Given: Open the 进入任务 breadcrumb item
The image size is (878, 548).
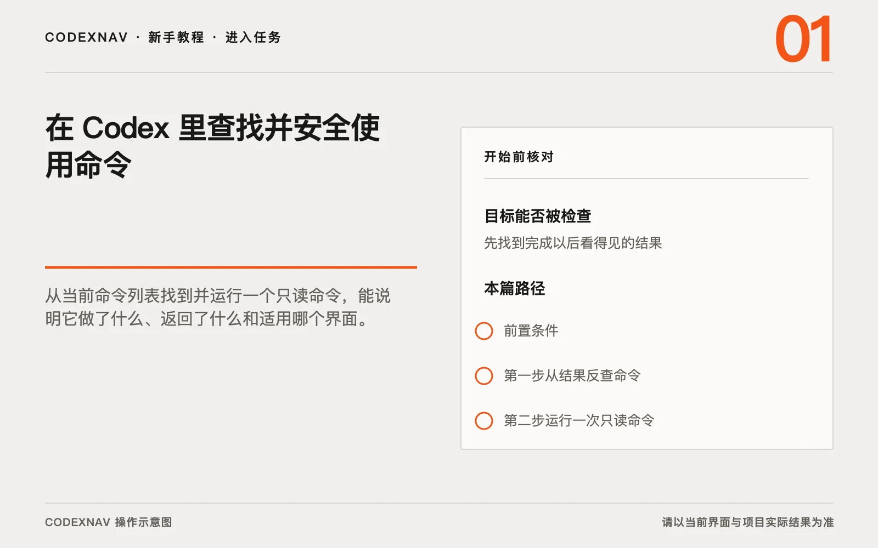Looking at the screenshot, I should 253,37.
